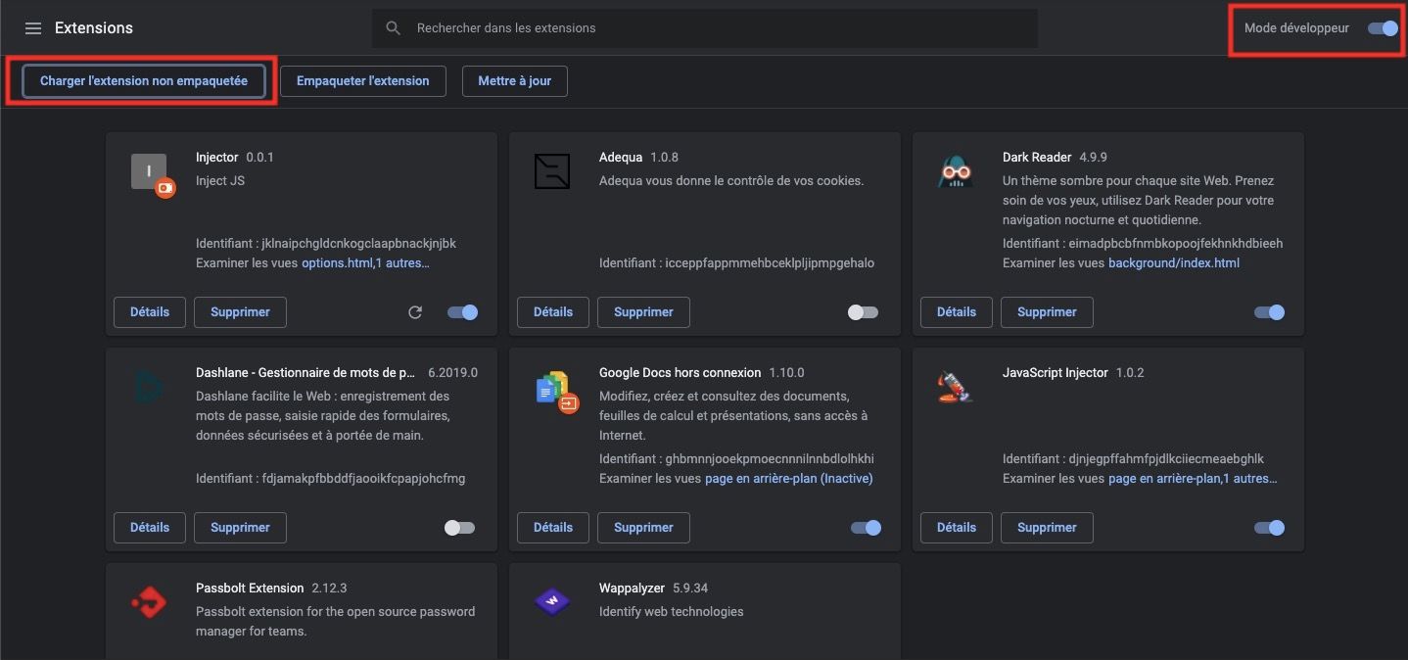Enable the Dashlane extension toggle

pos(459,528)
